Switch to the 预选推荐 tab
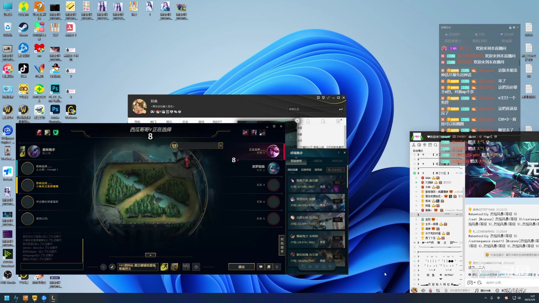This screenshot has height=303, width=539. 296,161
